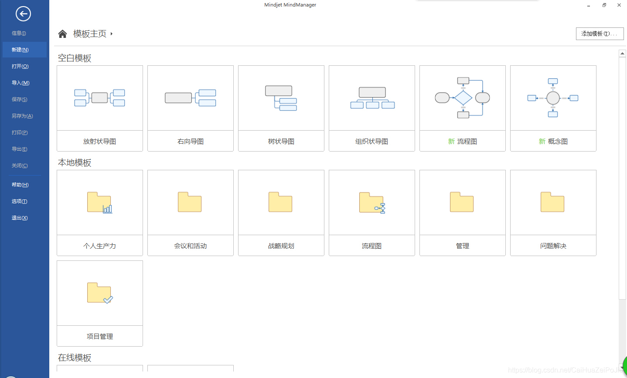Open 帮助 in the sidebar
The width and height of the screenshot is (627, 378).
pos(20,185)
